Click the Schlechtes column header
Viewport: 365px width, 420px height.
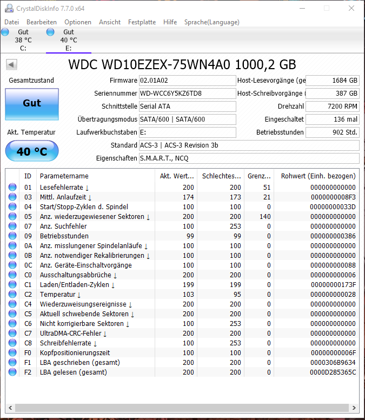(221, 176)
